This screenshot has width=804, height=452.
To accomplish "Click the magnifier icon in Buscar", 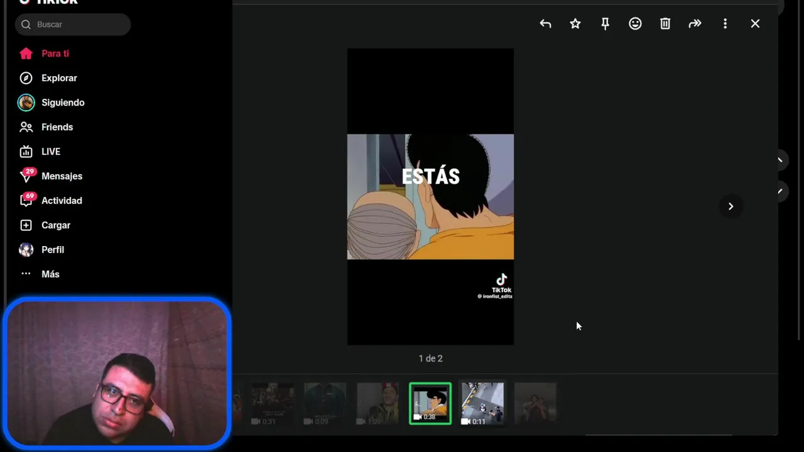I will pos(26,24).
